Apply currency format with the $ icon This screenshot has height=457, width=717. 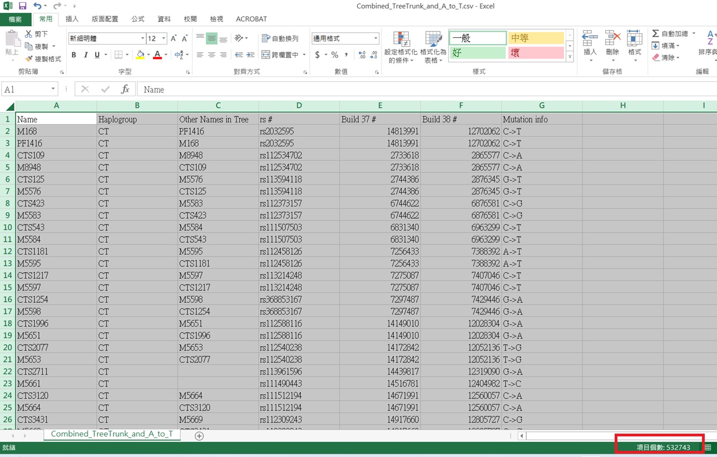317,55
